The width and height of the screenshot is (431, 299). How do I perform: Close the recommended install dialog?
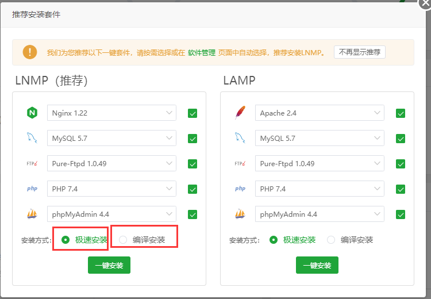pos(425,3)
